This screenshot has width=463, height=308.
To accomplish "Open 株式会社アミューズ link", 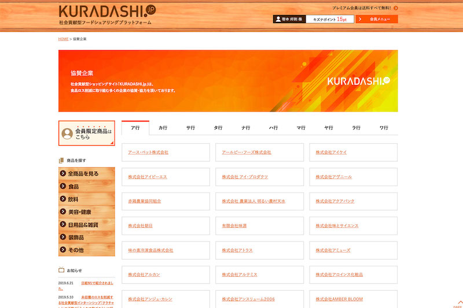I will point(333,250).
